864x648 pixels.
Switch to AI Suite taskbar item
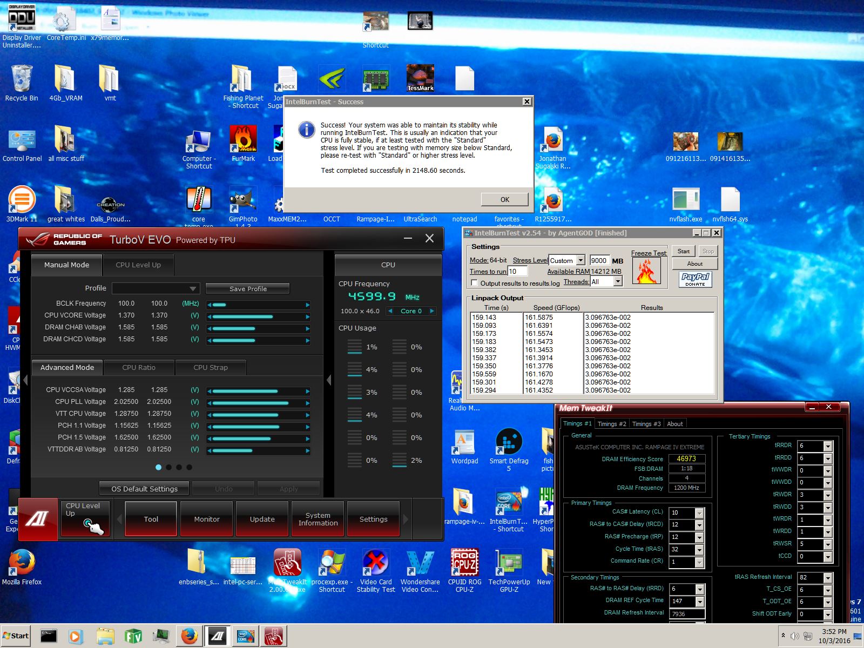point(217,636)
